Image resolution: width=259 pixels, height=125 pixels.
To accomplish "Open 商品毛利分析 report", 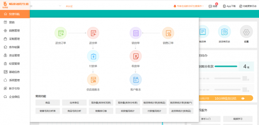I will click(74, 111).
